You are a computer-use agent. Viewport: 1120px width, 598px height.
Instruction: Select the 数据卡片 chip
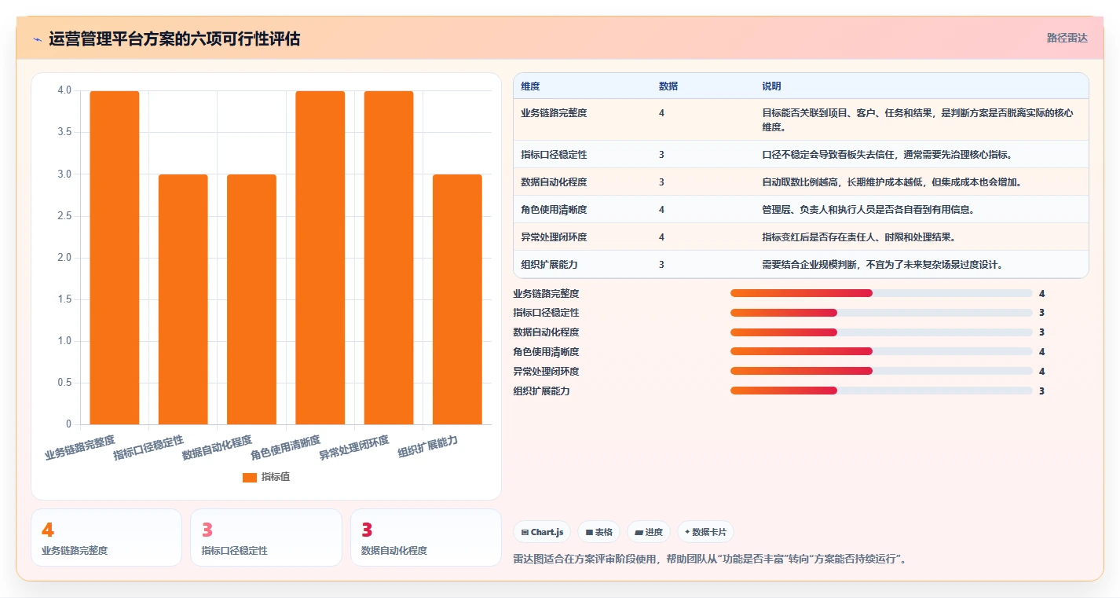point(705,532)
